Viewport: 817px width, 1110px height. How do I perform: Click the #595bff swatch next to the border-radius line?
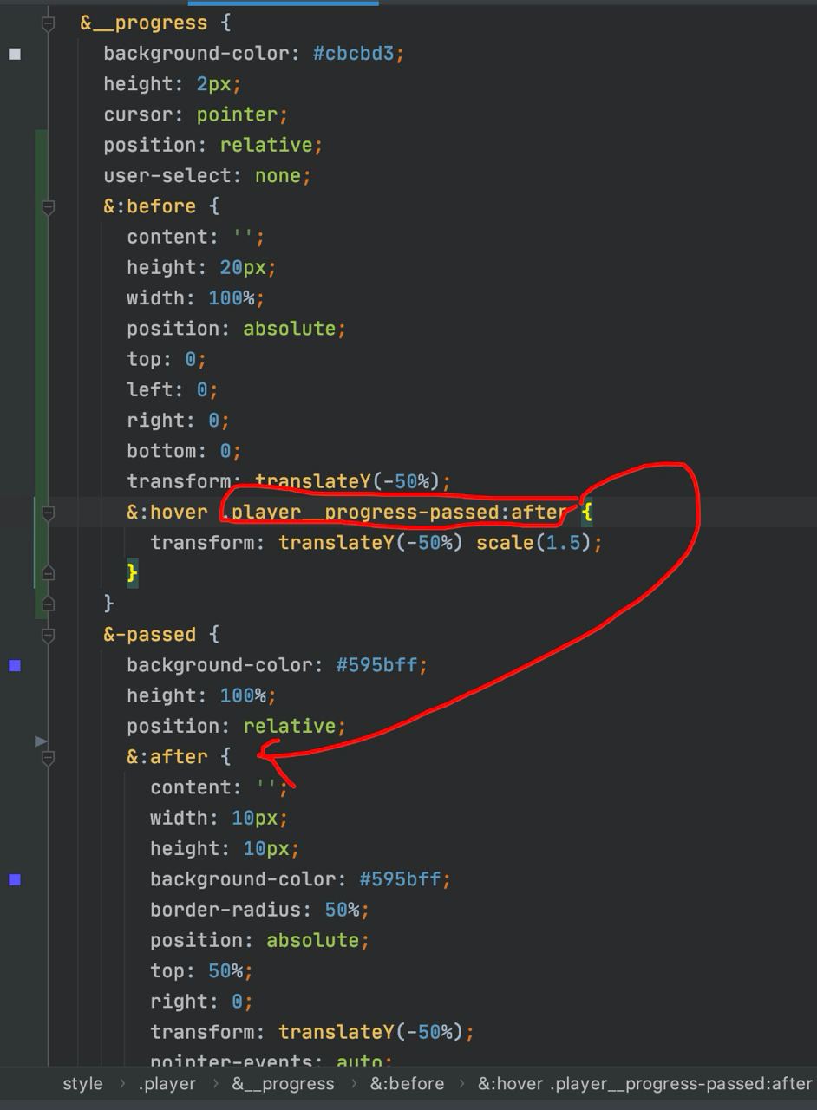point(15,879)
